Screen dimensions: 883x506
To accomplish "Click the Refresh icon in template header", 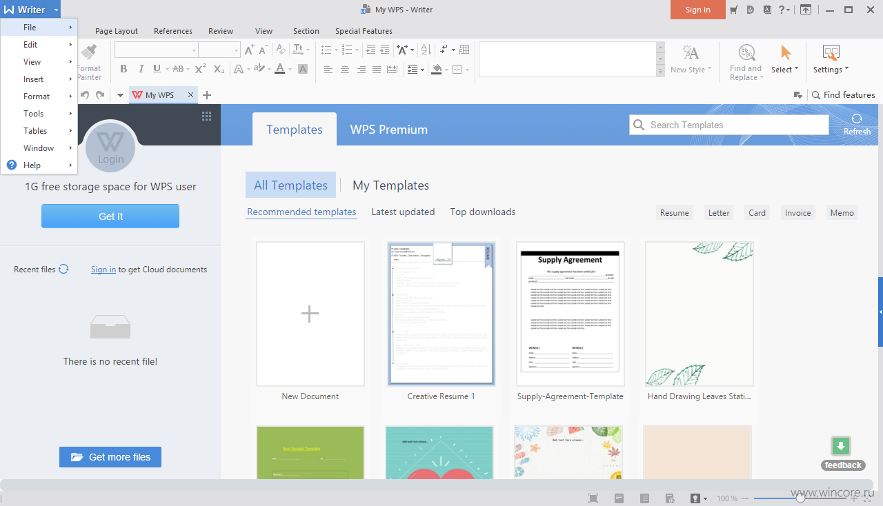I will pos(857,119).
